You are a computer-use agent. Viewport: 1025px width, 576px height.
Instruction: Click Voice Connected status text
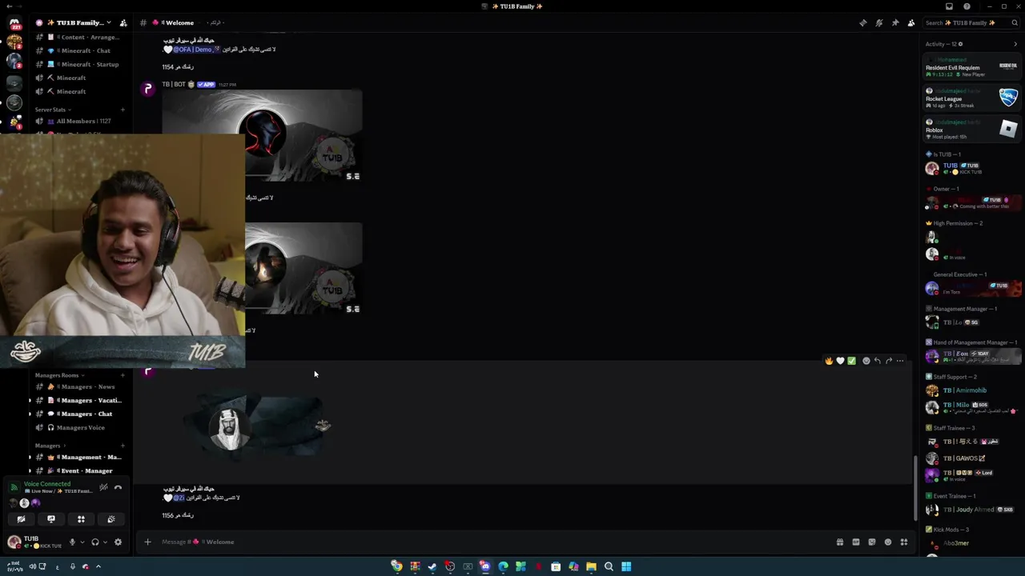pos(46,484)
